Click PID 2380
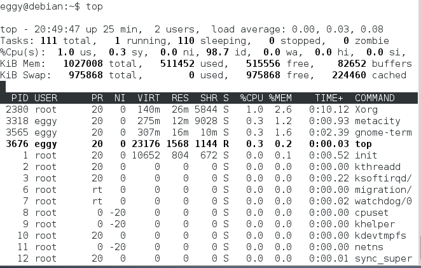 (x=17, y=109)
